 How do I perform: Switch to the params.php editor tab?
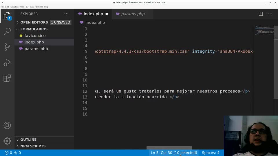133,14
